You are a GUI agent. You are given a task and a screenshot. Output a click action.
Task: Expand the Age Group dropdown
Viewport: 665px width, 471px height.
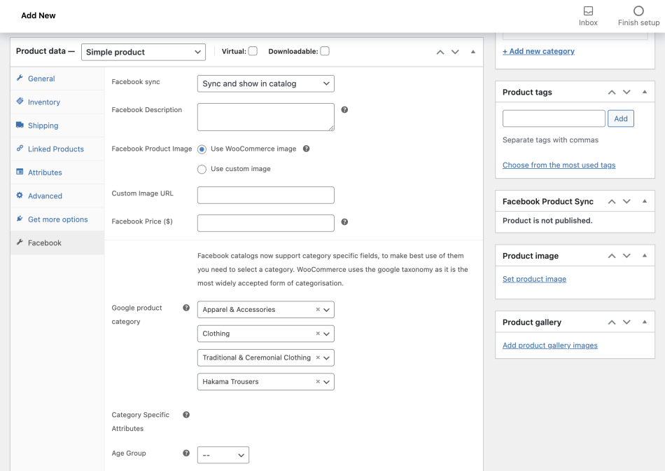(x=223, y=456)
